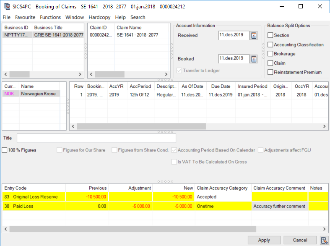This screenshot has width=330, height=246.
Task: Click the SICS4PC application icon in title bar
Action: point(7,7)
